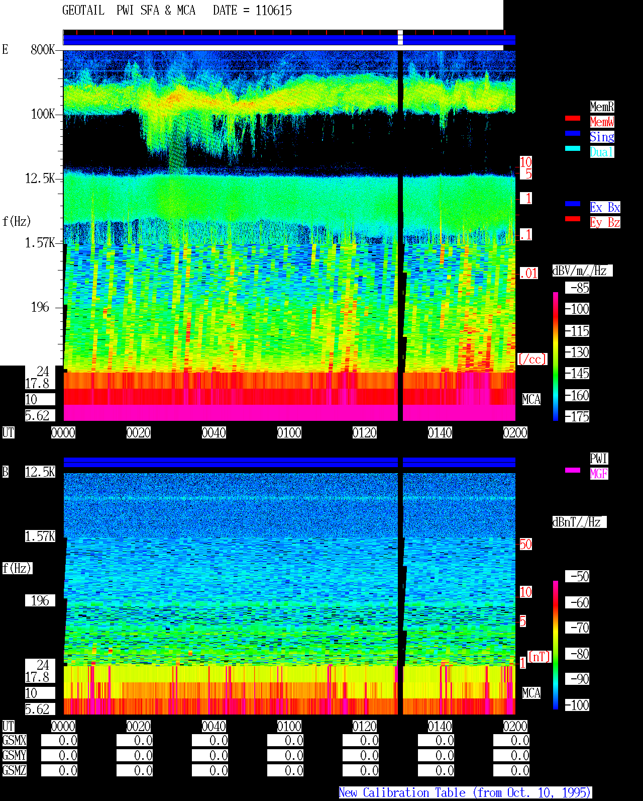The height and width of the screenshot is (801, 643).
Task: Click the red Ey Bz legend swatch
Action: [x=573, y=219]
